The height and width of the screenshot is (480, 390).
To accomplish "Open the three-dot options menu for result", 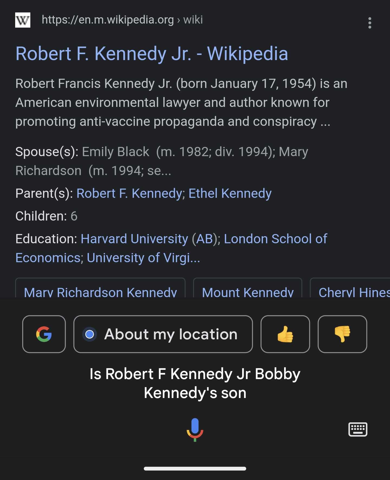I will pyautogui.click(x=370, y=23).
